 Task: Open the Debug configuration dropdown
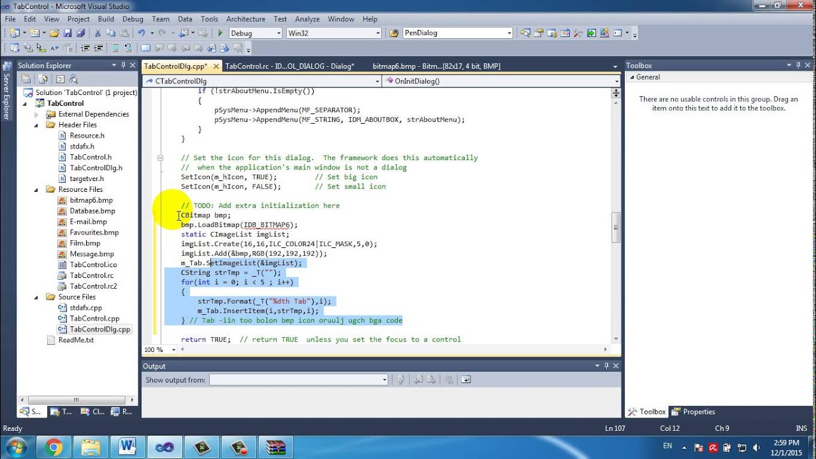pyautogui.click(x=278, y=33)
